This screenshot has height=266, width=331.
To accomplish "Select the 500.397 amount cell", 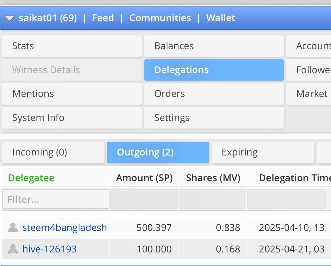I will pos(144,228).
